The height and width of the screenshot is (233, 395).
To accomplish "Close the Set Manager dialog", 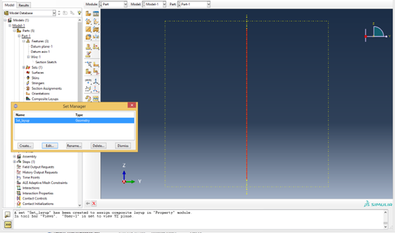I will [x=132, y=105].
